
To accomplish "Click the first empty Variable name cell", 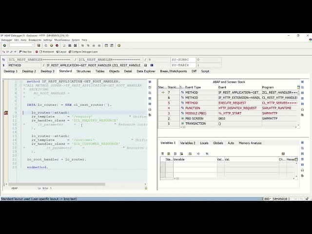I will (195, 164).
